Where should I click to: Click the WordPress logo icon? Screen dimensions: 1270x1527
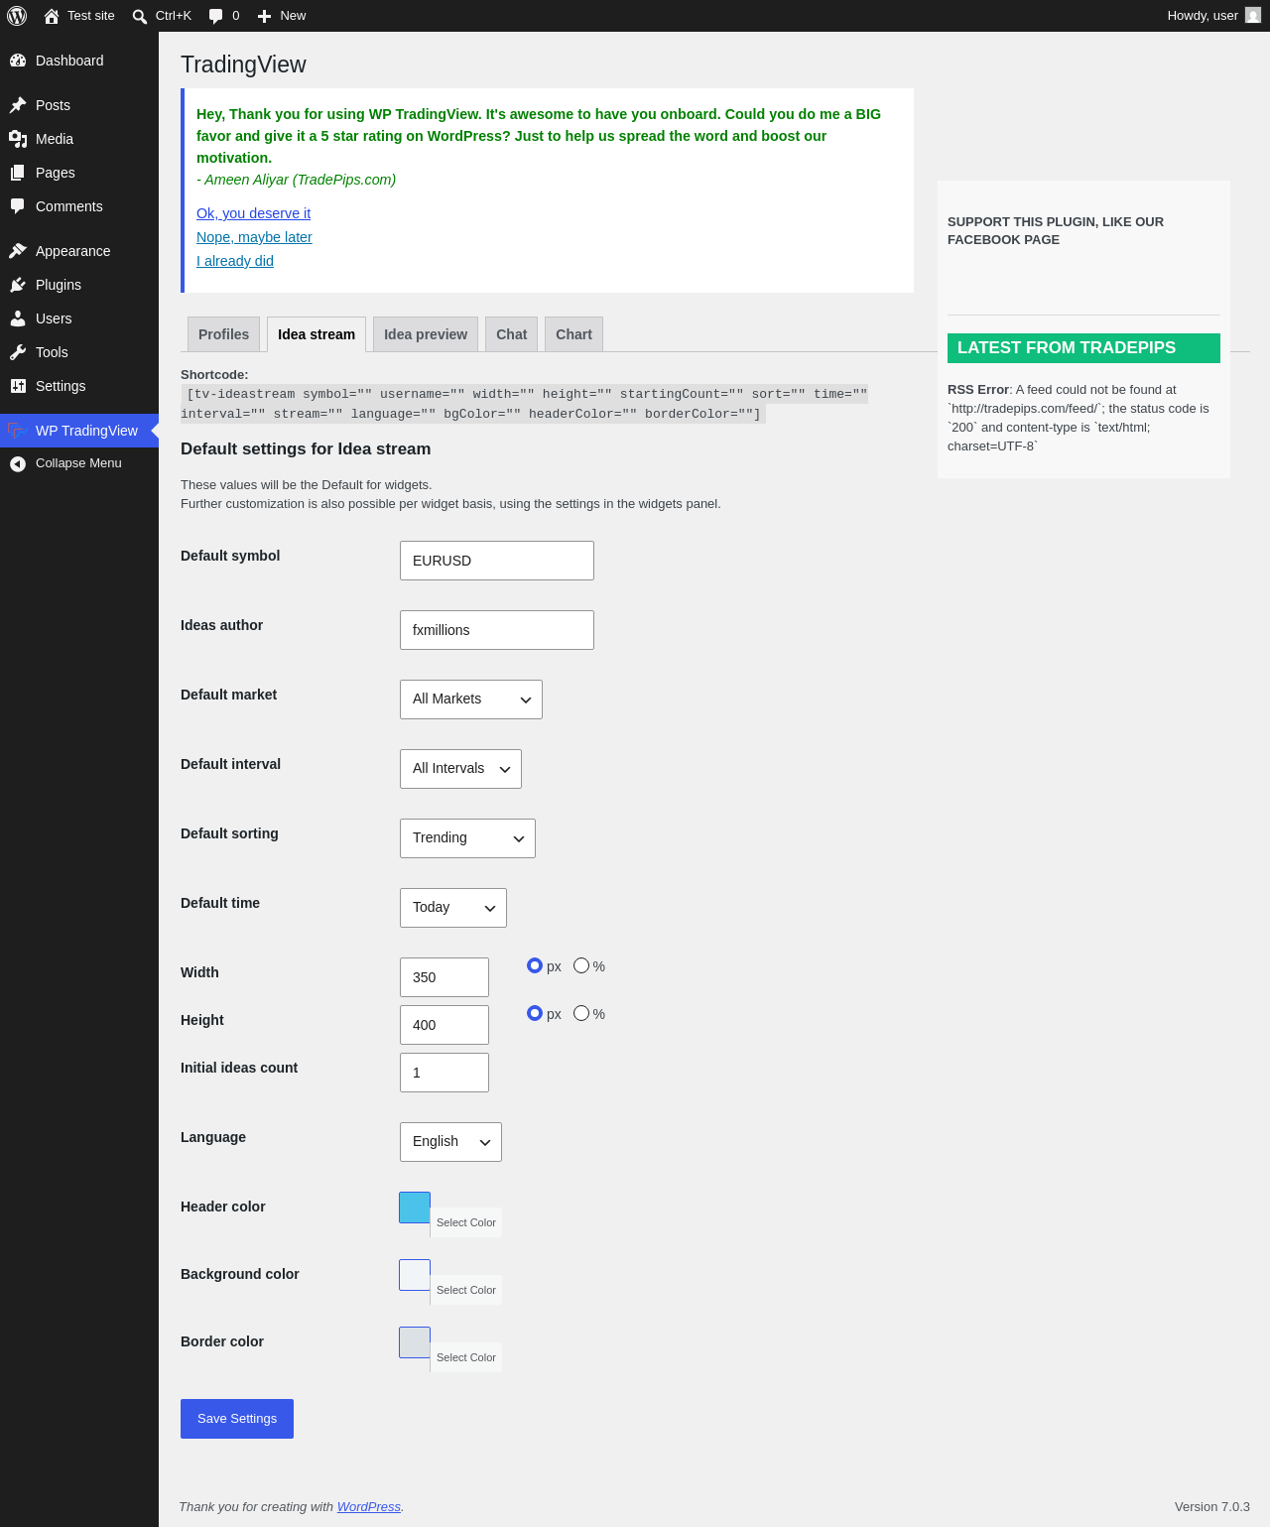pos(17,16)
